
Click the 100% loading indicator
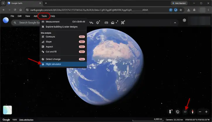tap(15, 120)
